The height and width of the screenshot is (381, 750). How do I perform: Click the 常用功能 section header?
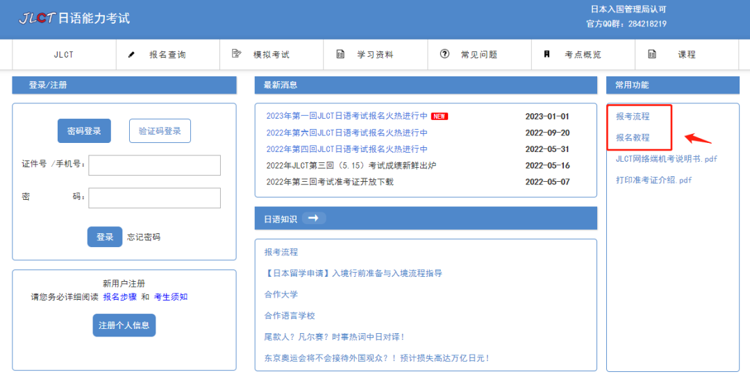(672, 85)
